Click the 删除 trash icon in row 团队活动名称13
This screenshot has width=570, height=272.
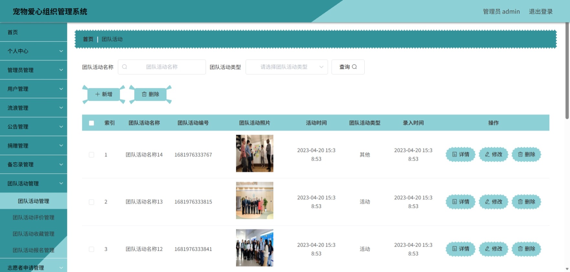pos(520,202)
